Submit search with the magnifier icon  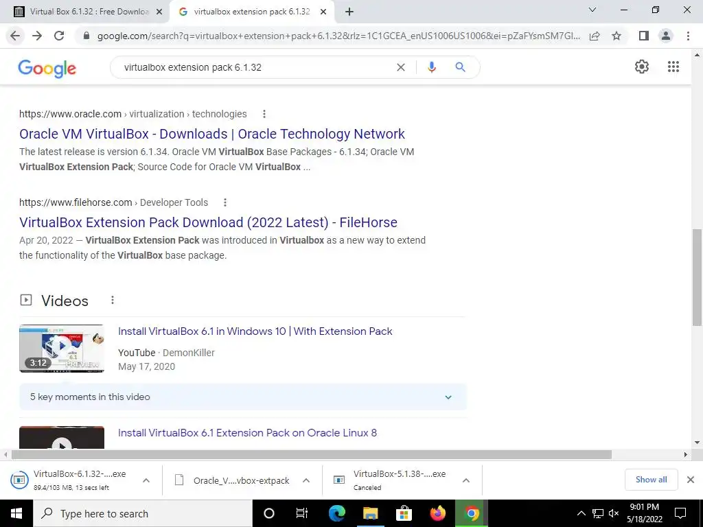460,67
